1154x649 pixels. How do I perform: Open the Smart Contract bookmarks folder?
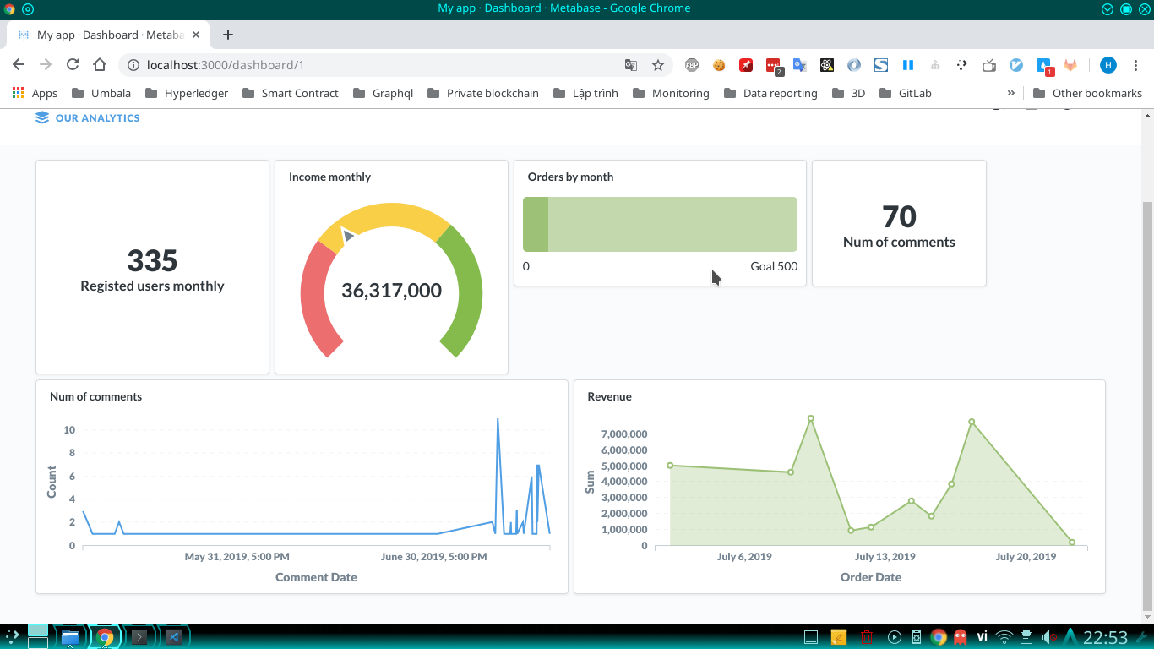click(x=290, y=93)
